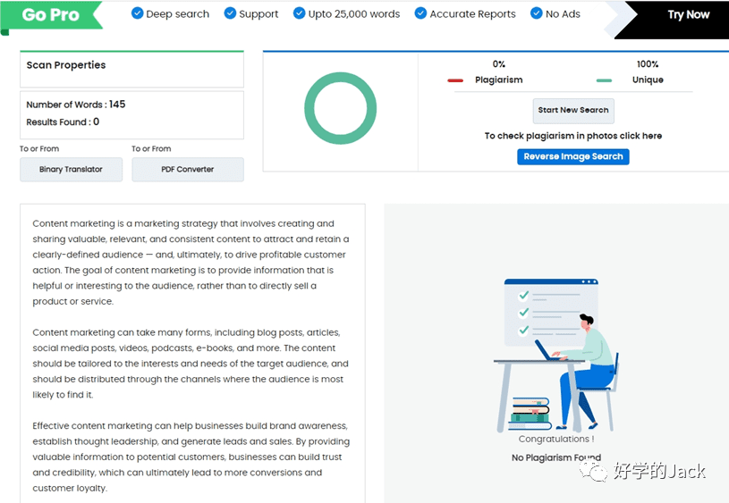Click the Plagiarism legend label
Image resolution: width=729 pixels, height=503 pixels.
coord(499,80)
